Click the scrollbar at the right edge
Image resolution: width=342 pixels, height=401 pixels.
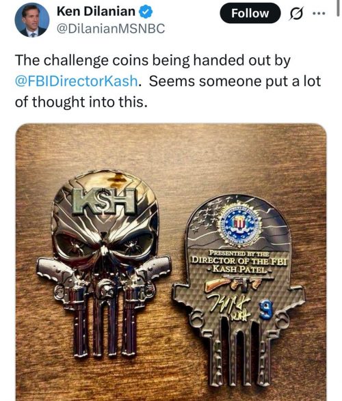(x=338, y=8)
